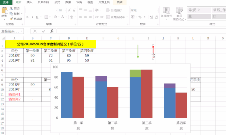Click the Paste icon in clipboard group

4,11
